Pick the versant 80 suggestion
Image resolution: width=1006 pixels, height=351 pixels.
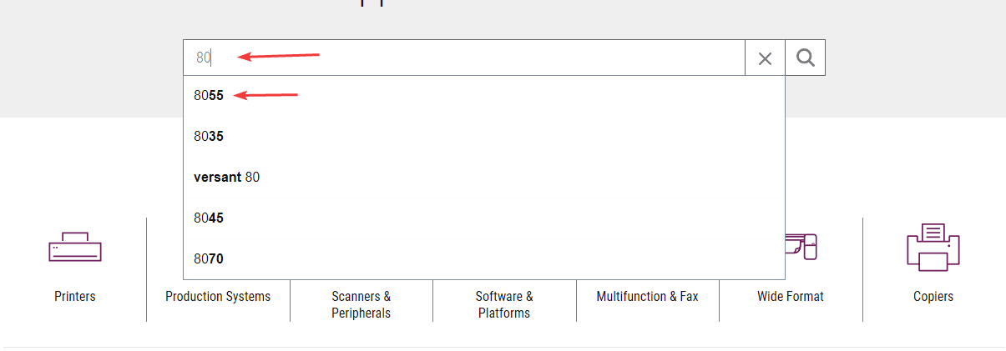(227, 177)
